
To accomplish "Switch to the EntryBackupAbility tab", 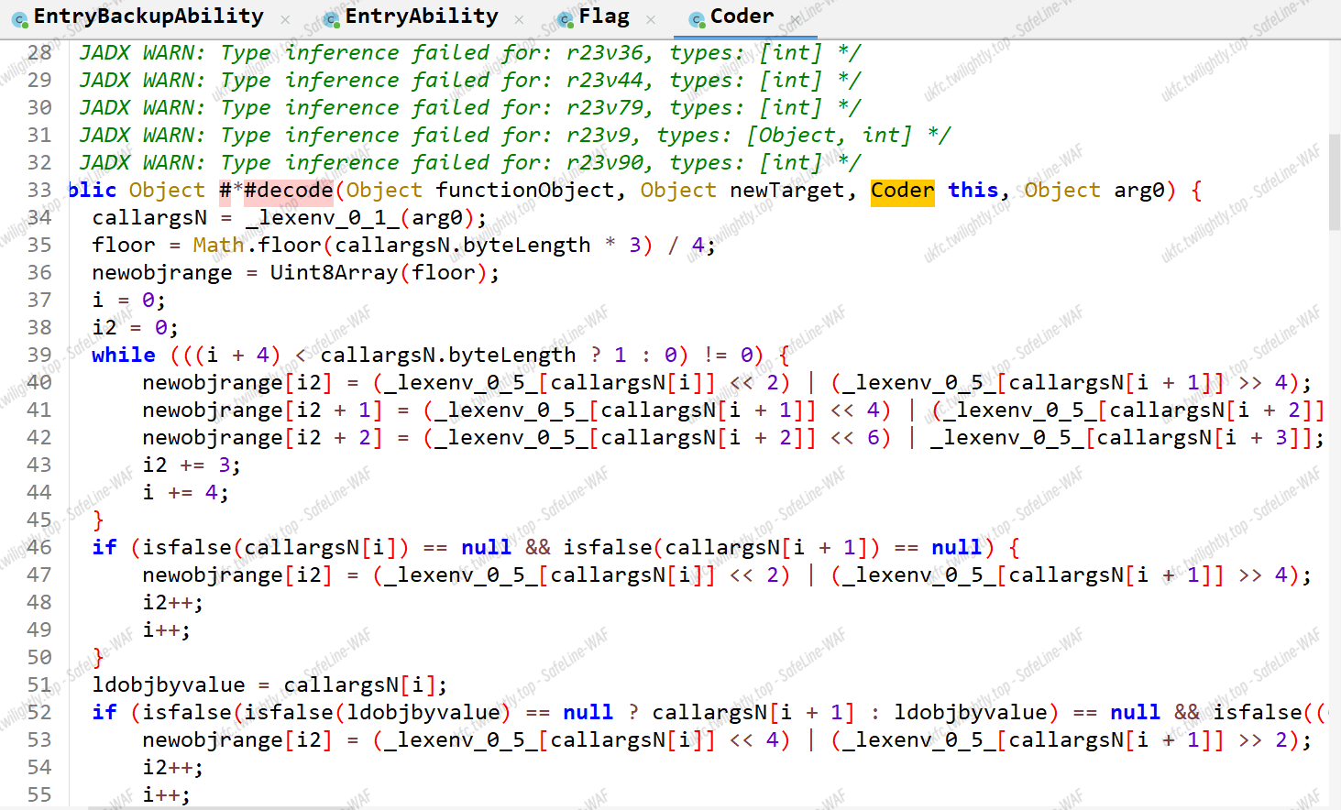I will (x=148, y=16).
